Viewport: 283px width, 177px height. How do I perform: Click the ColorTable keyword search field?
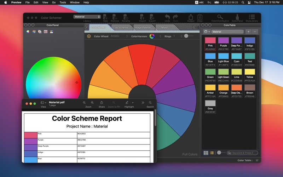point(242,153)
